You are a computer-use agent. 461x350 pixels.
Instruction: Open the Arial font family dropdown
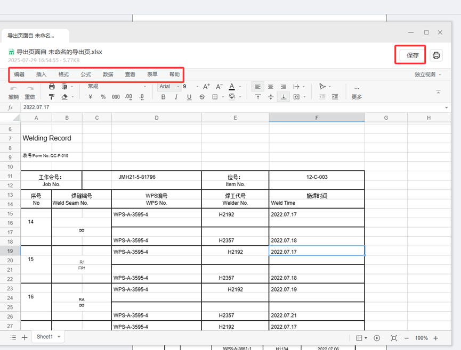click(x=169, y=86)
